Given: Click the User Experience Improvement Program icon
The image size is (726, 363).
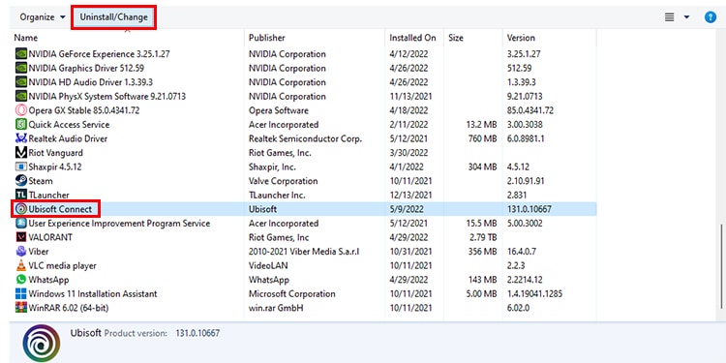Looking at the screenshot, I should pyautogui.click(x=21, y=224).
